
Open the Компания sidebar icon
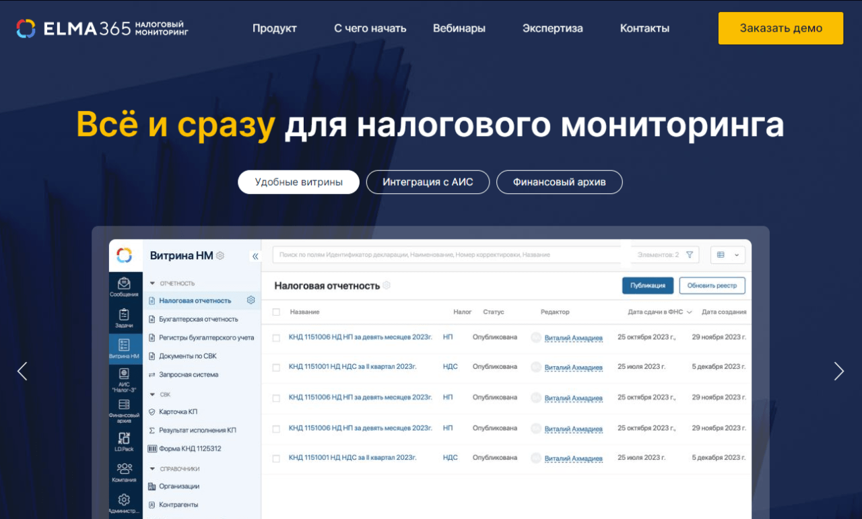tap(124, 473)
